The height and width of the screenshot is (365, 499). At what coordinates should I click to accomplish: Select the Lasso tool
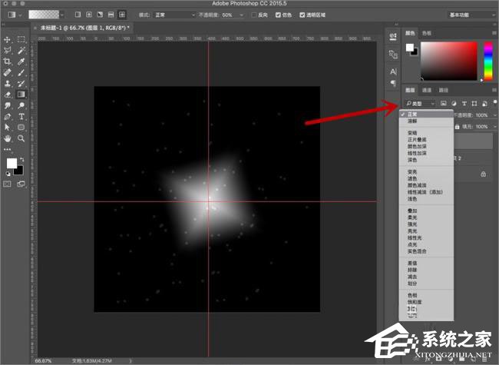tap(7, 50)
